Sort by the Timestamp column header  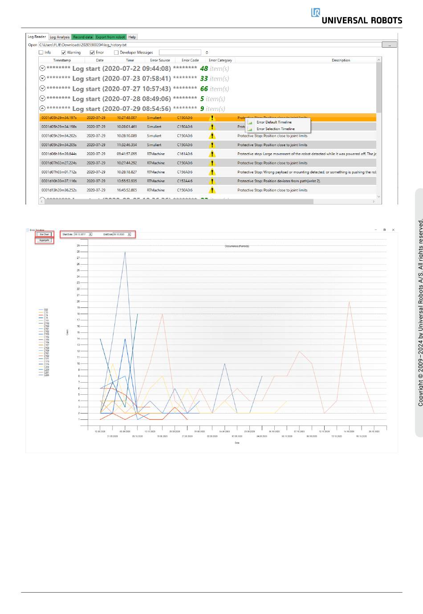pyautogui.click(x=62, y=60)
